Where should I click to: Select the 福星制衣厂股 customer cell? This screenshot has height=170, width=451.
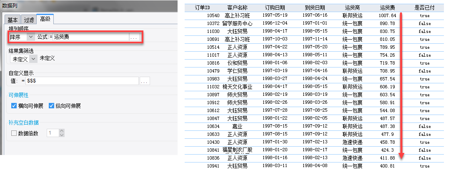point(237,150)
